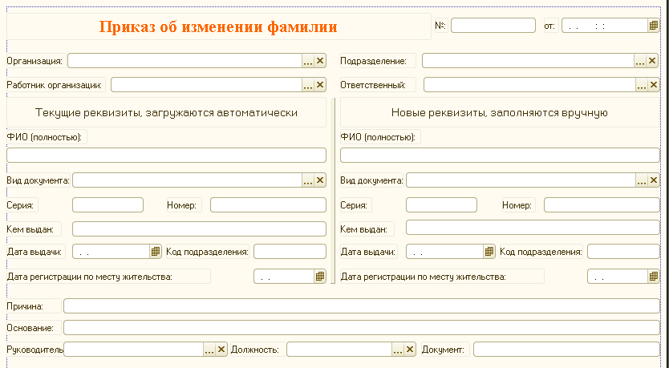Click the 'Приказ об изменении фамилии' title
Image resolution: width=669 pixels, height=368 pixels.
tap(218, 26)
